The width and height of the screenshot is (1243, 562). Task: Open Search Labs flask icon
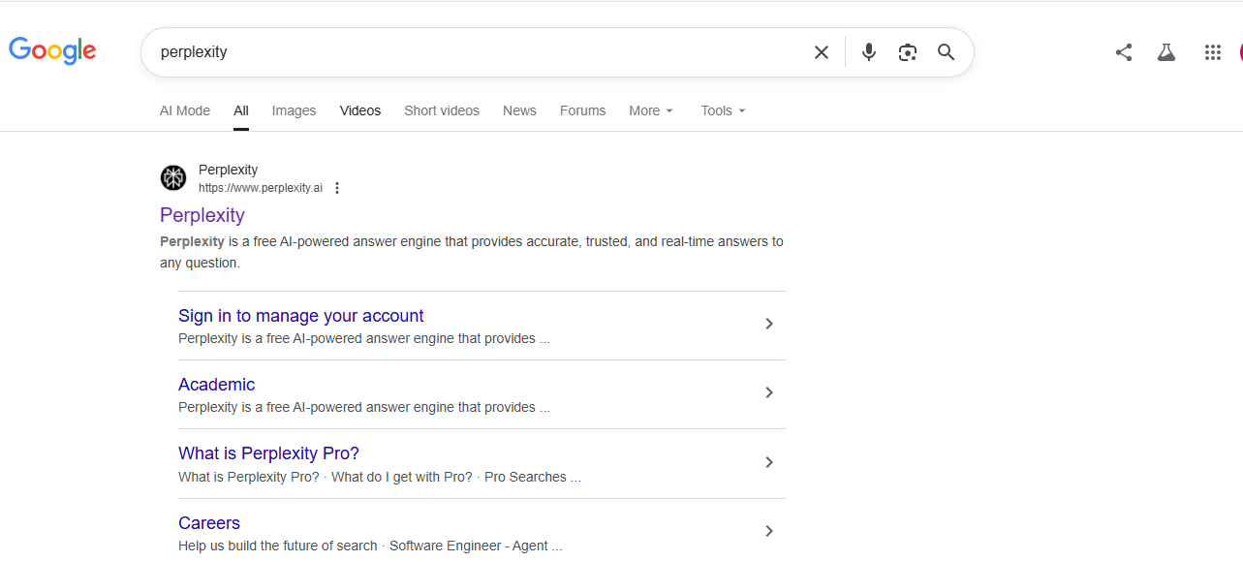coord(1166,52)
